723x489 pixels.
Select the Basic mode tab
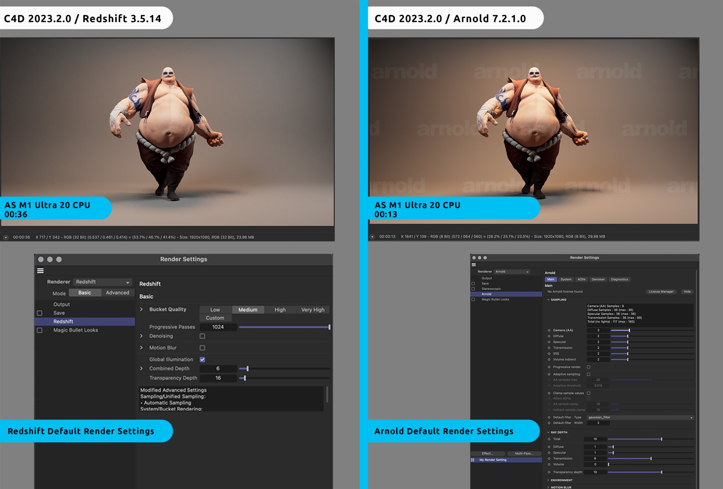click(x=85, y=293)
